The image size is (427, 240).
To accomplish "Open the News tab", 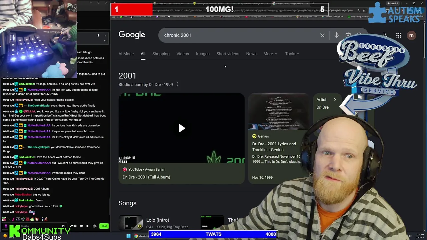I will [251, 54].
